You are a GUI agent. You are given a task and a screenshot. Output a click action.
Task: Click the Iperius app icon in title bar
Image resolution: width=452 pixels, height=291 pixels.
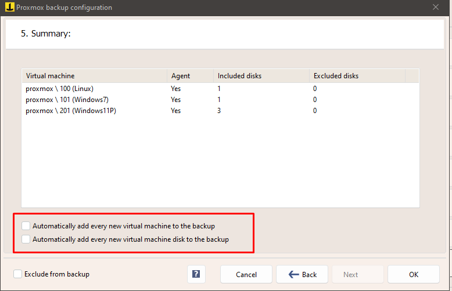tap(9, 8)
